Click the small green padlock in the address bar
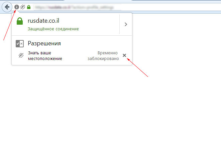Viewport: 221px width, 143px height. tap(29, 7)
